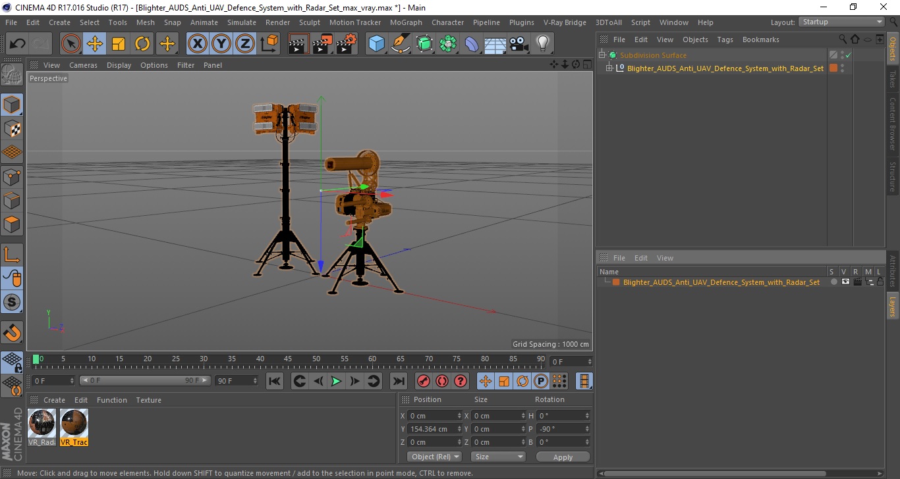Activate the Move tool
Image resolution: width=900 pixels, height=479 pixels.
point(95,44)
